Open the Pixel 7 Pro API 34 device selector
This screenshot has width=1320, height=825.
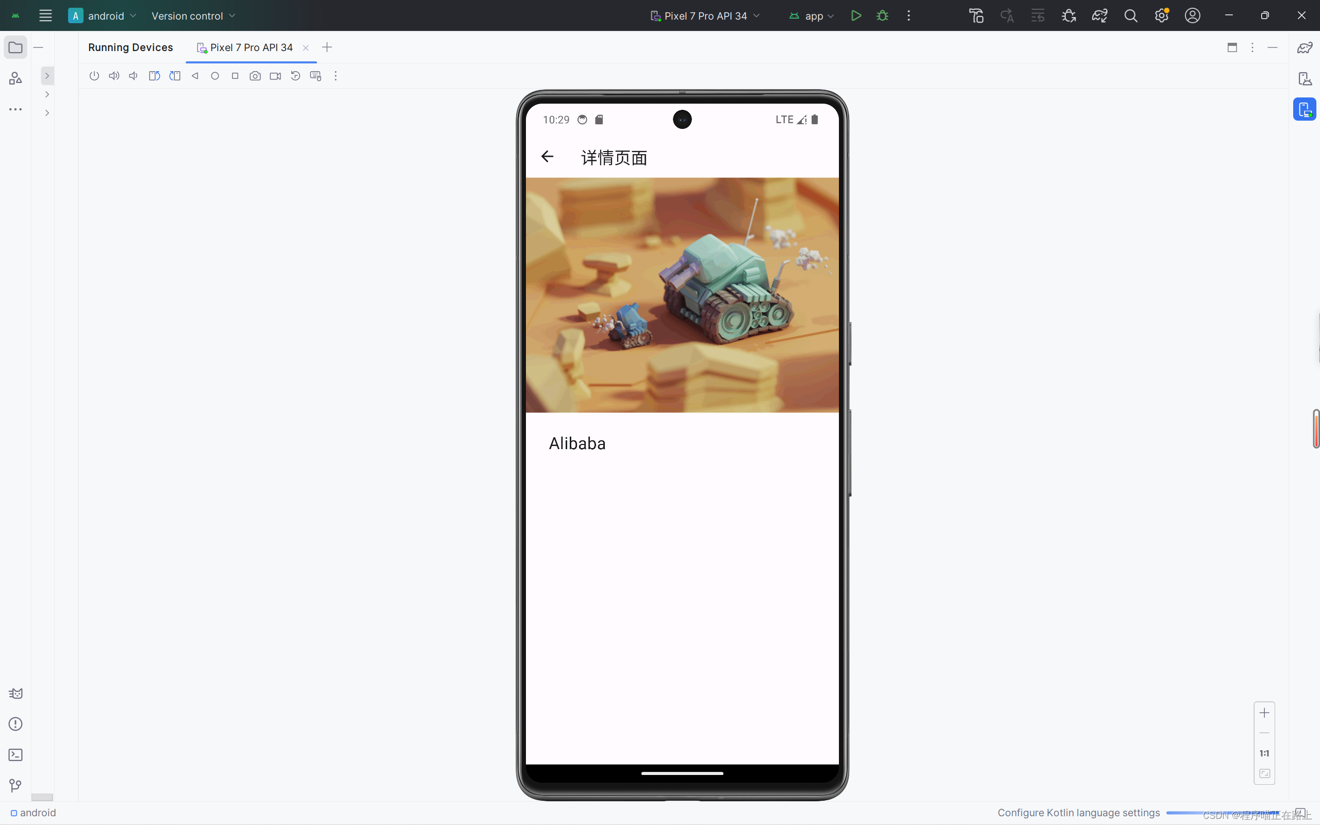pos(704,15)
